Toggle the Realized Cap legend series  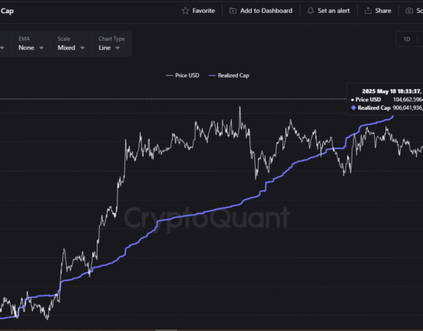click(229, 75)
